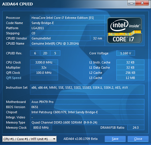This screenshot has height=145, width=151.
Task: Save the CPUID report
Action: pyautogui.click(x=115, y=139)
